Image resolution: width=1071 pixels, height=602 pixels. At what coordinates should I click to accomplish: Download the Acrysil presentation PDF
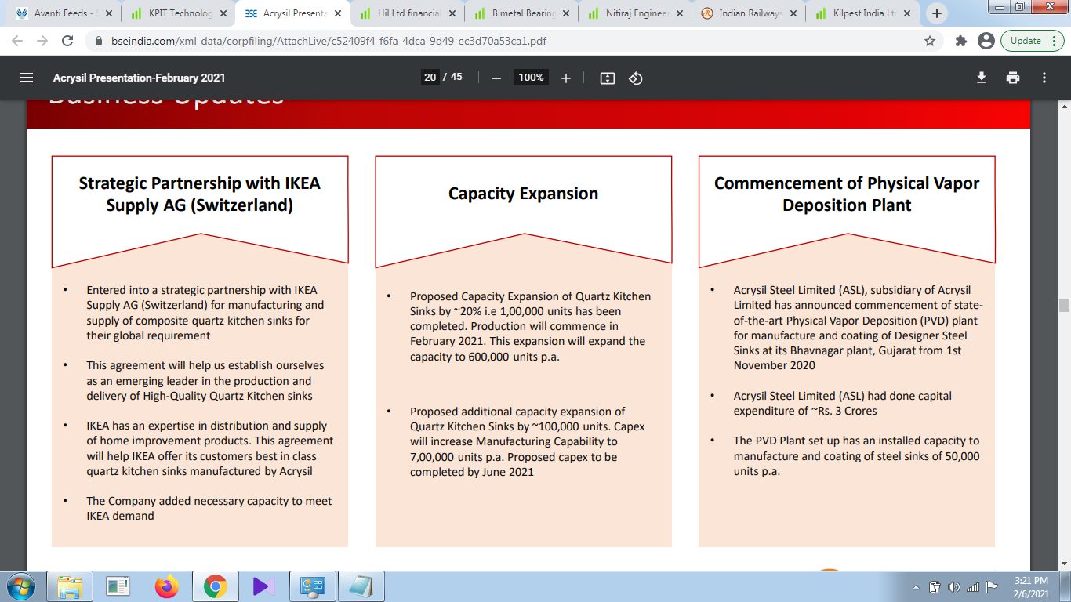pyautogui.click(x=981, y=78)
